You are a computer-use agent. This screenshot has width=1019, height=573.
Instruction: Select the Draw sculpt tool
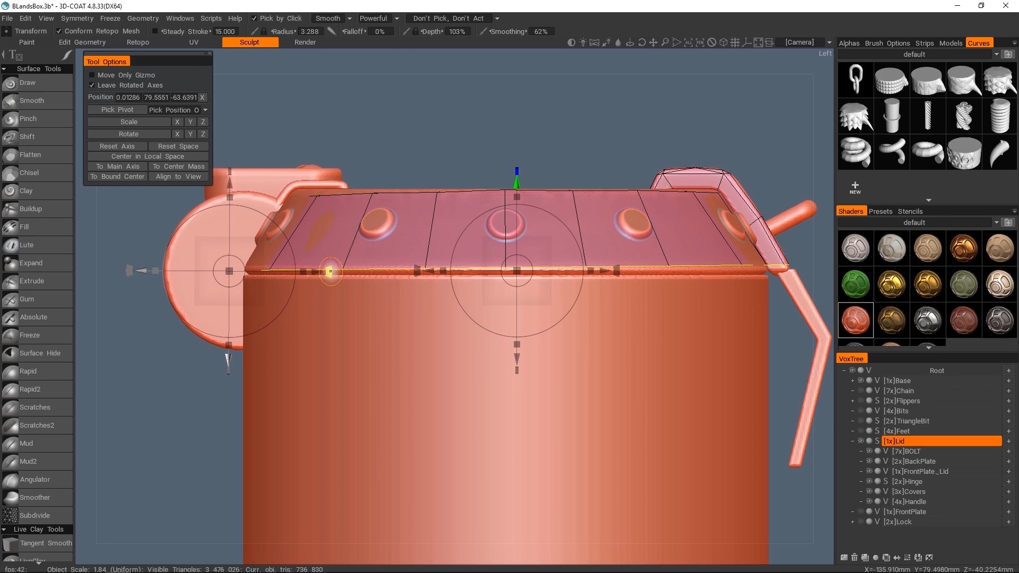tap(27, 83)
